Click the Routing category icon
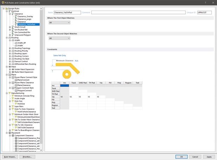The height and width of the screenshot is (160, 217). click(x=10, y=38)
